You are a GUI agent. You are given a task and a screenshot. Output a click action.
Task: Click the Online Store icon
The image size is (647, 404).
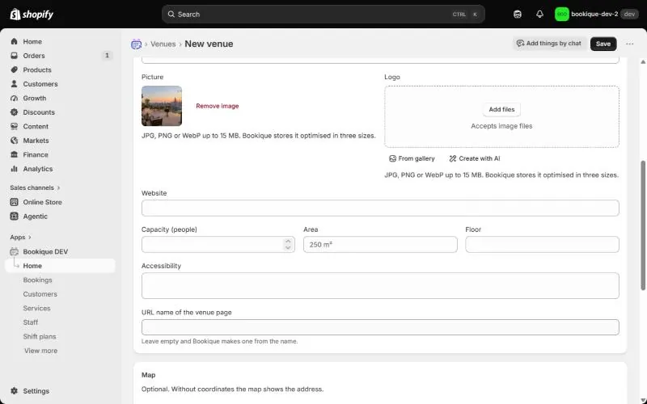coord(15,202)
